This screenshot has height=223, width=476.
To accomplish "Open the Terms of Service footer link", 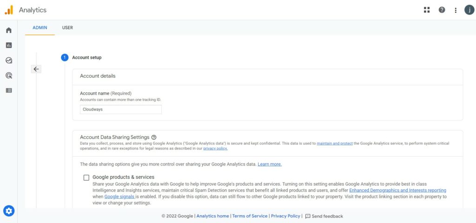I will pos(250,216).
